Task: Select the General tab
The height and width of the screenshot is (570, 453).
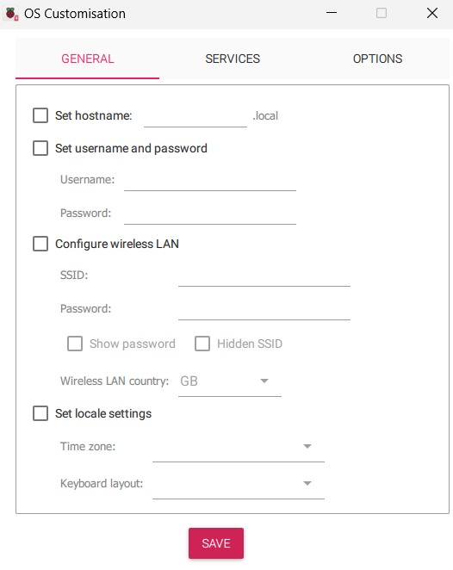Action: click(87, 59)
